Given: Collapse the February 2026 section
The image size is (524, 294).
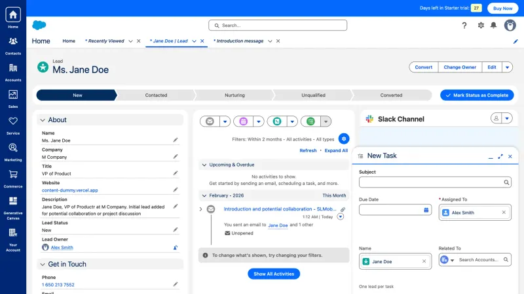Looking at the screenshot, I should 204,195.
